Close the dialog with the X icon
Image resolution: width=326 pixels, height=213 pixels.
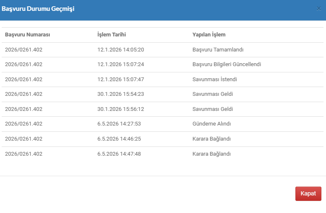point(318,9)
